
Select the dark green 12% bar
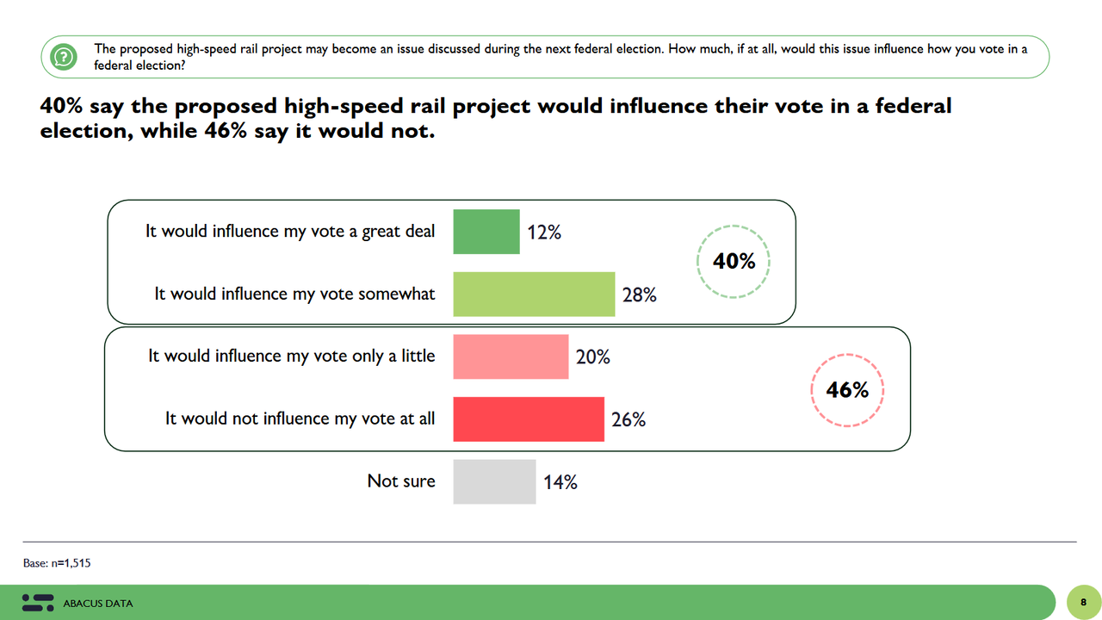click(486, 232)
